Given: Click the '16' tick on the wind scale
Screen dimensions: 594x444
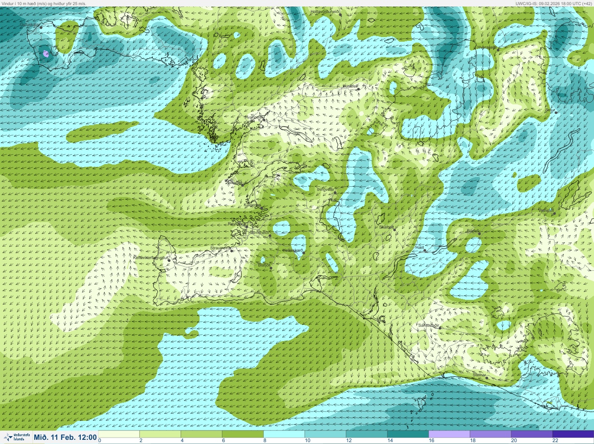Looking at the screenshot, I should point(431,441).
